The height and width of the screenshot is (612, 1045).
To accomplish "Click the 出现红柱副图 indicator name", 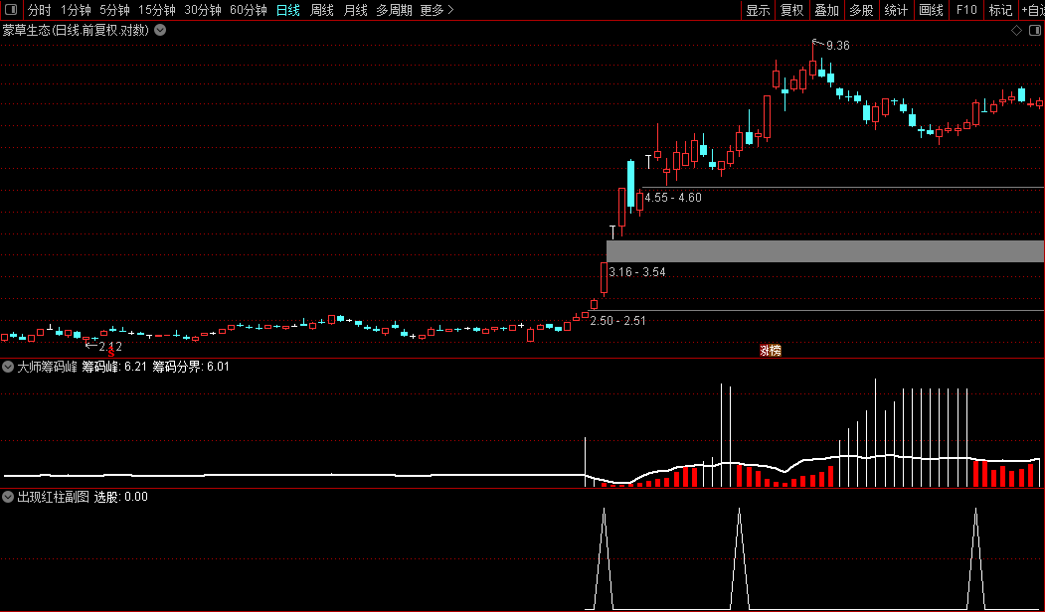I will [54, 497].
